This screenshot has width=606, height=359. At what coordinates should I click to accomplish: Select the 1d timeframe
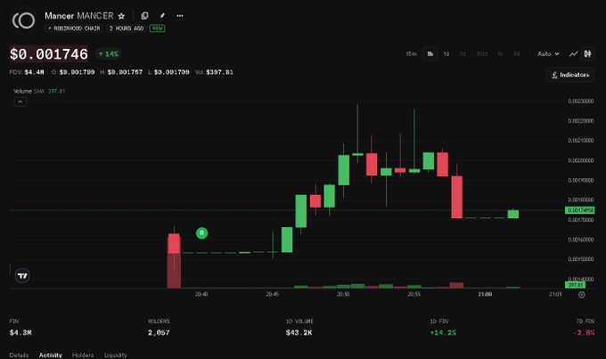point(446,53)
